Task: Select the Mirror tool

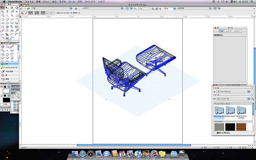Action: [12, 31]
